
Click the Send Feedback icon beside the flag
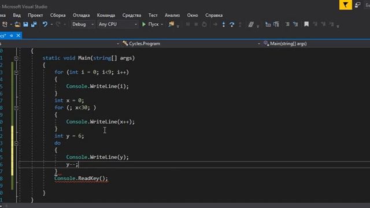pos(358,5)
